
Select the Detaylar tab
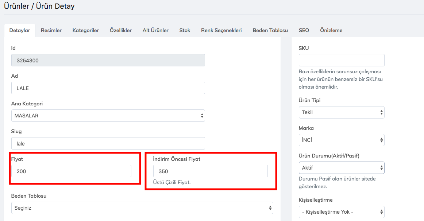click(x=19, y=30)
